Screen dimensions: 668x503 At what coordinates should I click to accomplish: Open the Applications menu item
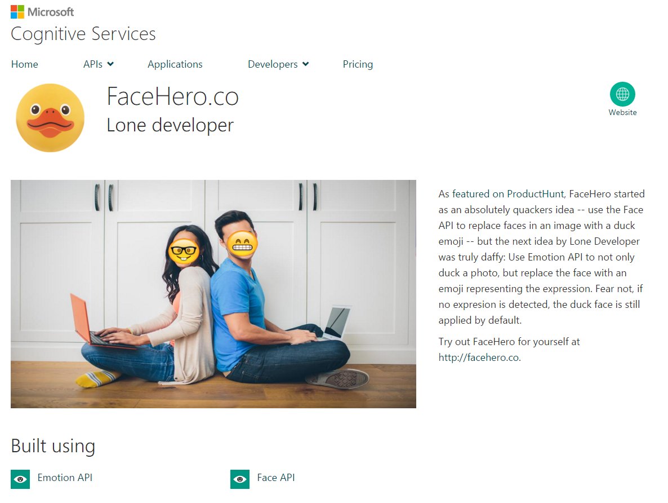(175, 64)
